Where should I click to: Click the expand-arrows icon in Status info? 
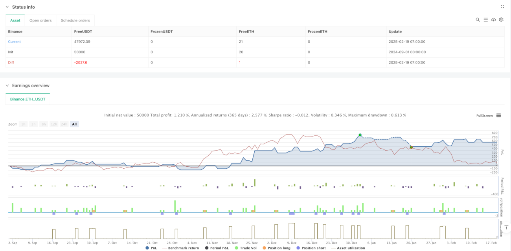[x=502, y=7]
